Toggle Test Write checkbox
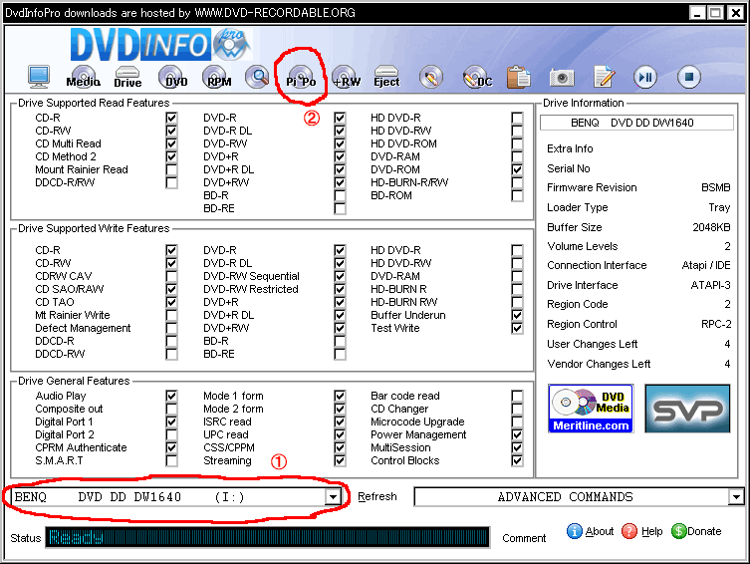Screen dimensions: 750x564 click(517, 328)
